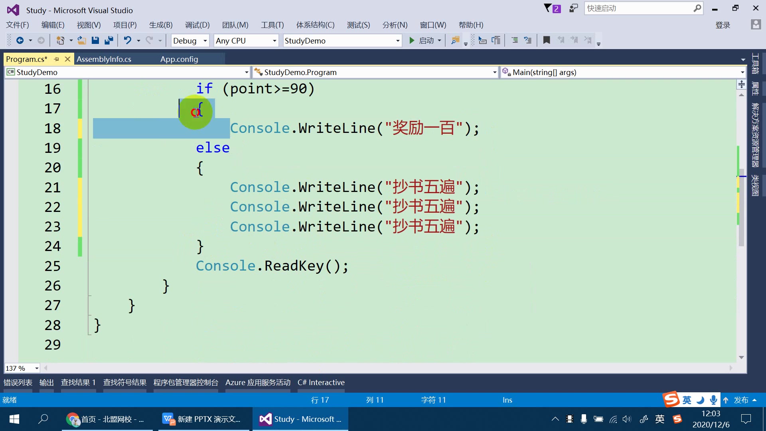Click the 登录 sign-in link
Image resolution: width=766 pixels, height=431 pixels.
(x=723, y=25)
